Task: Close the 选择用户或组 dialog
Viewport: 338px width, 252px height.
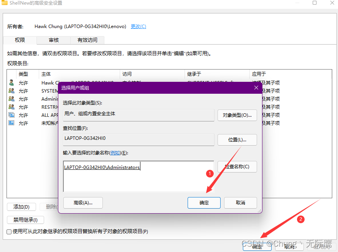Action: pos(256,88)
